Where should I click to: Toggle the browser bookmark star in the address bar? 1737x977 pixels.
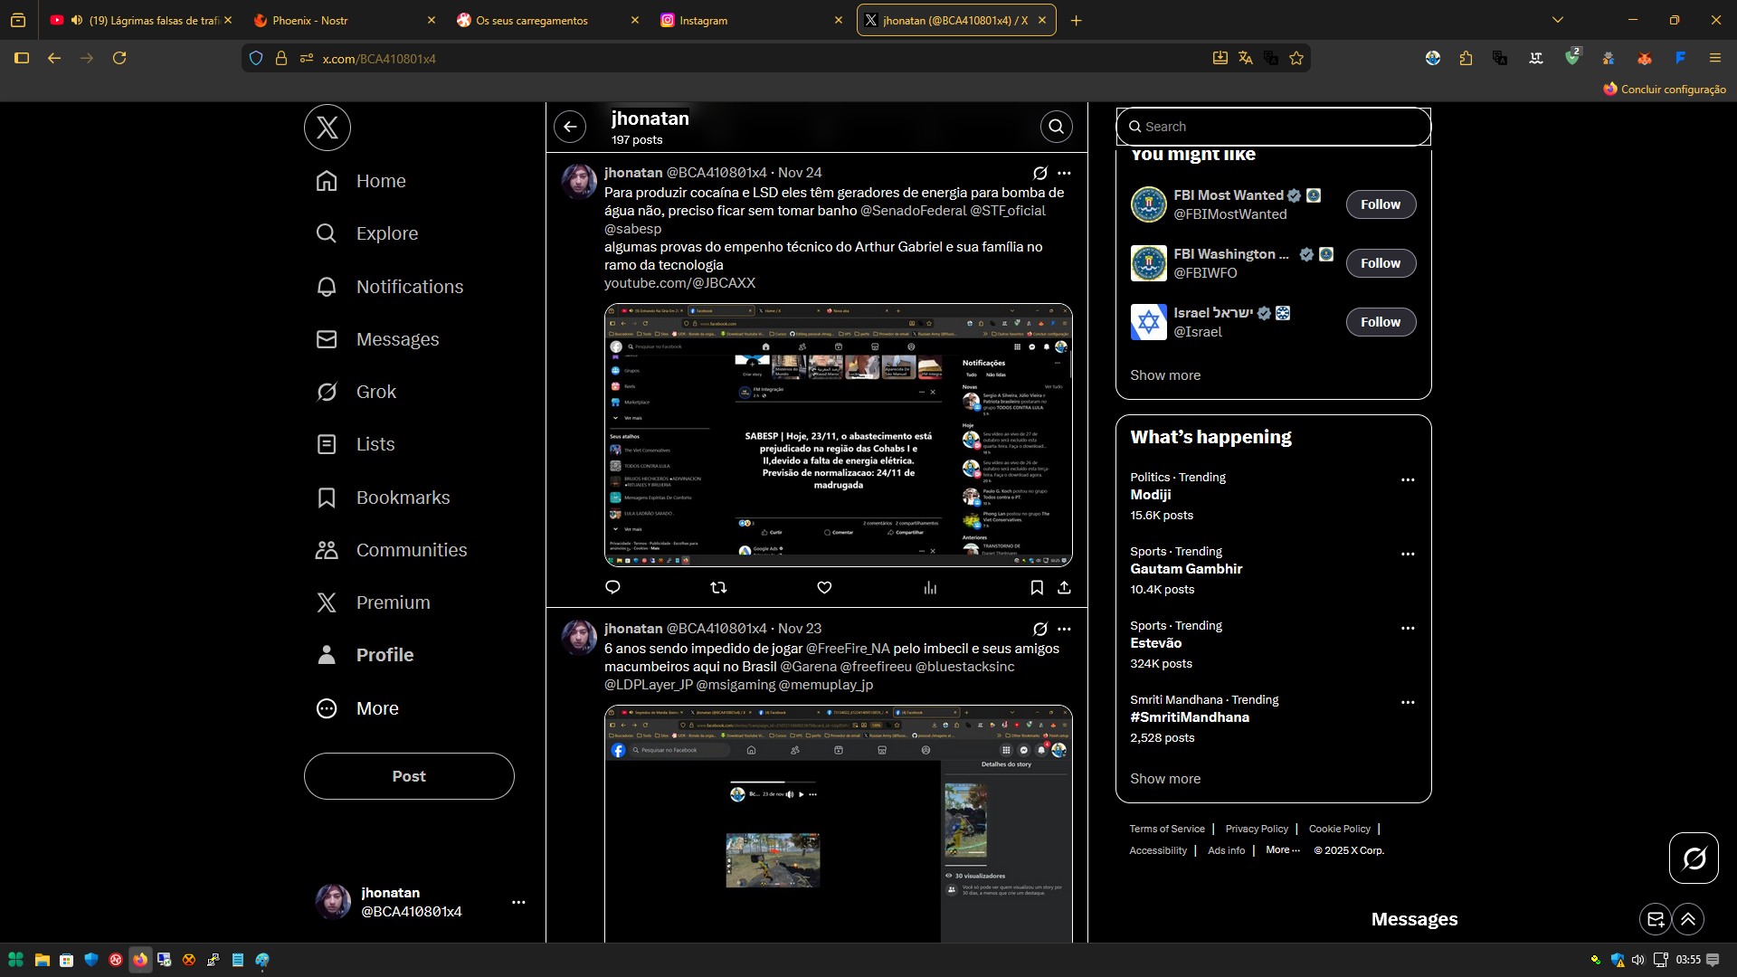[x=1296, y=58]
